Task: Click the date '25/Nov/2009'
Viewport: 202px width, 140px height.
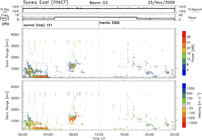Action: [161, 2]
